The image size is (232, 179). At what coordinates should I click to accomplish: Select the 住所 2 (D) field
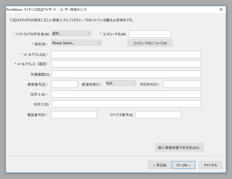pos(126,104)
